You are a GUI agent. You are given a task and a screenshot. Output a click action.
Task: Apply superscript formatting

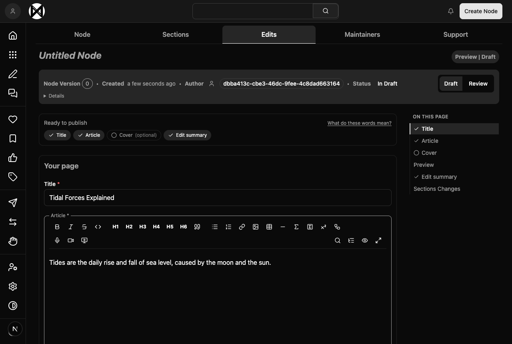[324, 227]
